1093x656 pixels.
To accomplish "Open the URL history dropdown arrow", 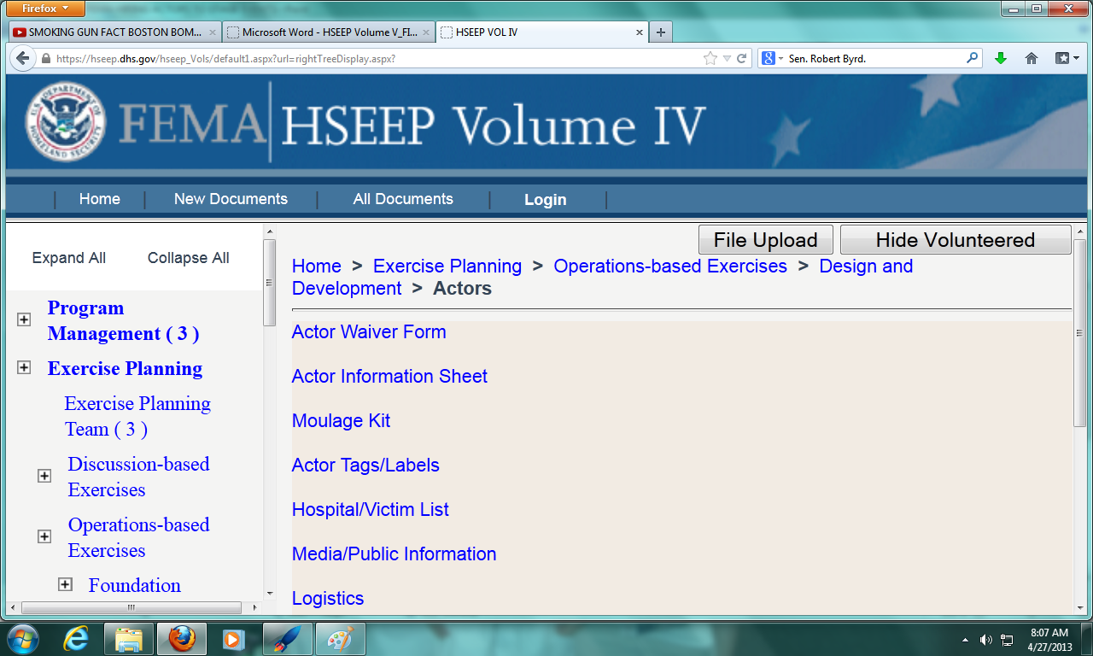I will click(727, 59).
